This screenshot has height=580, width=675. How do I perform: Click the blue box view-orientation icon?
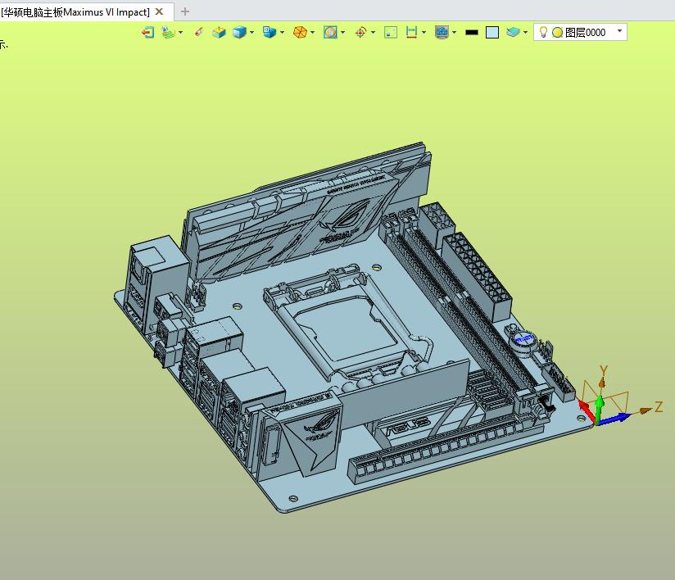270,32
